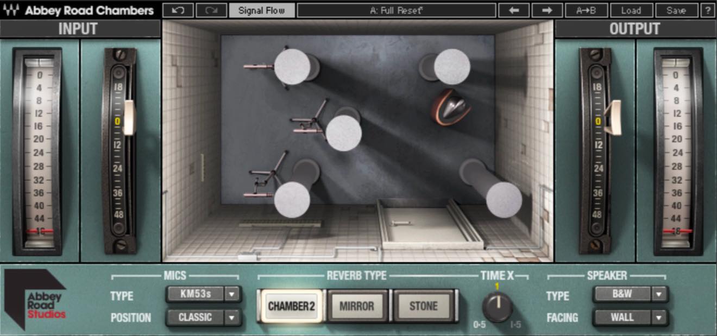
Task: Click the output level fader handle
Action: pyautogui.click(x=613, y=117)
